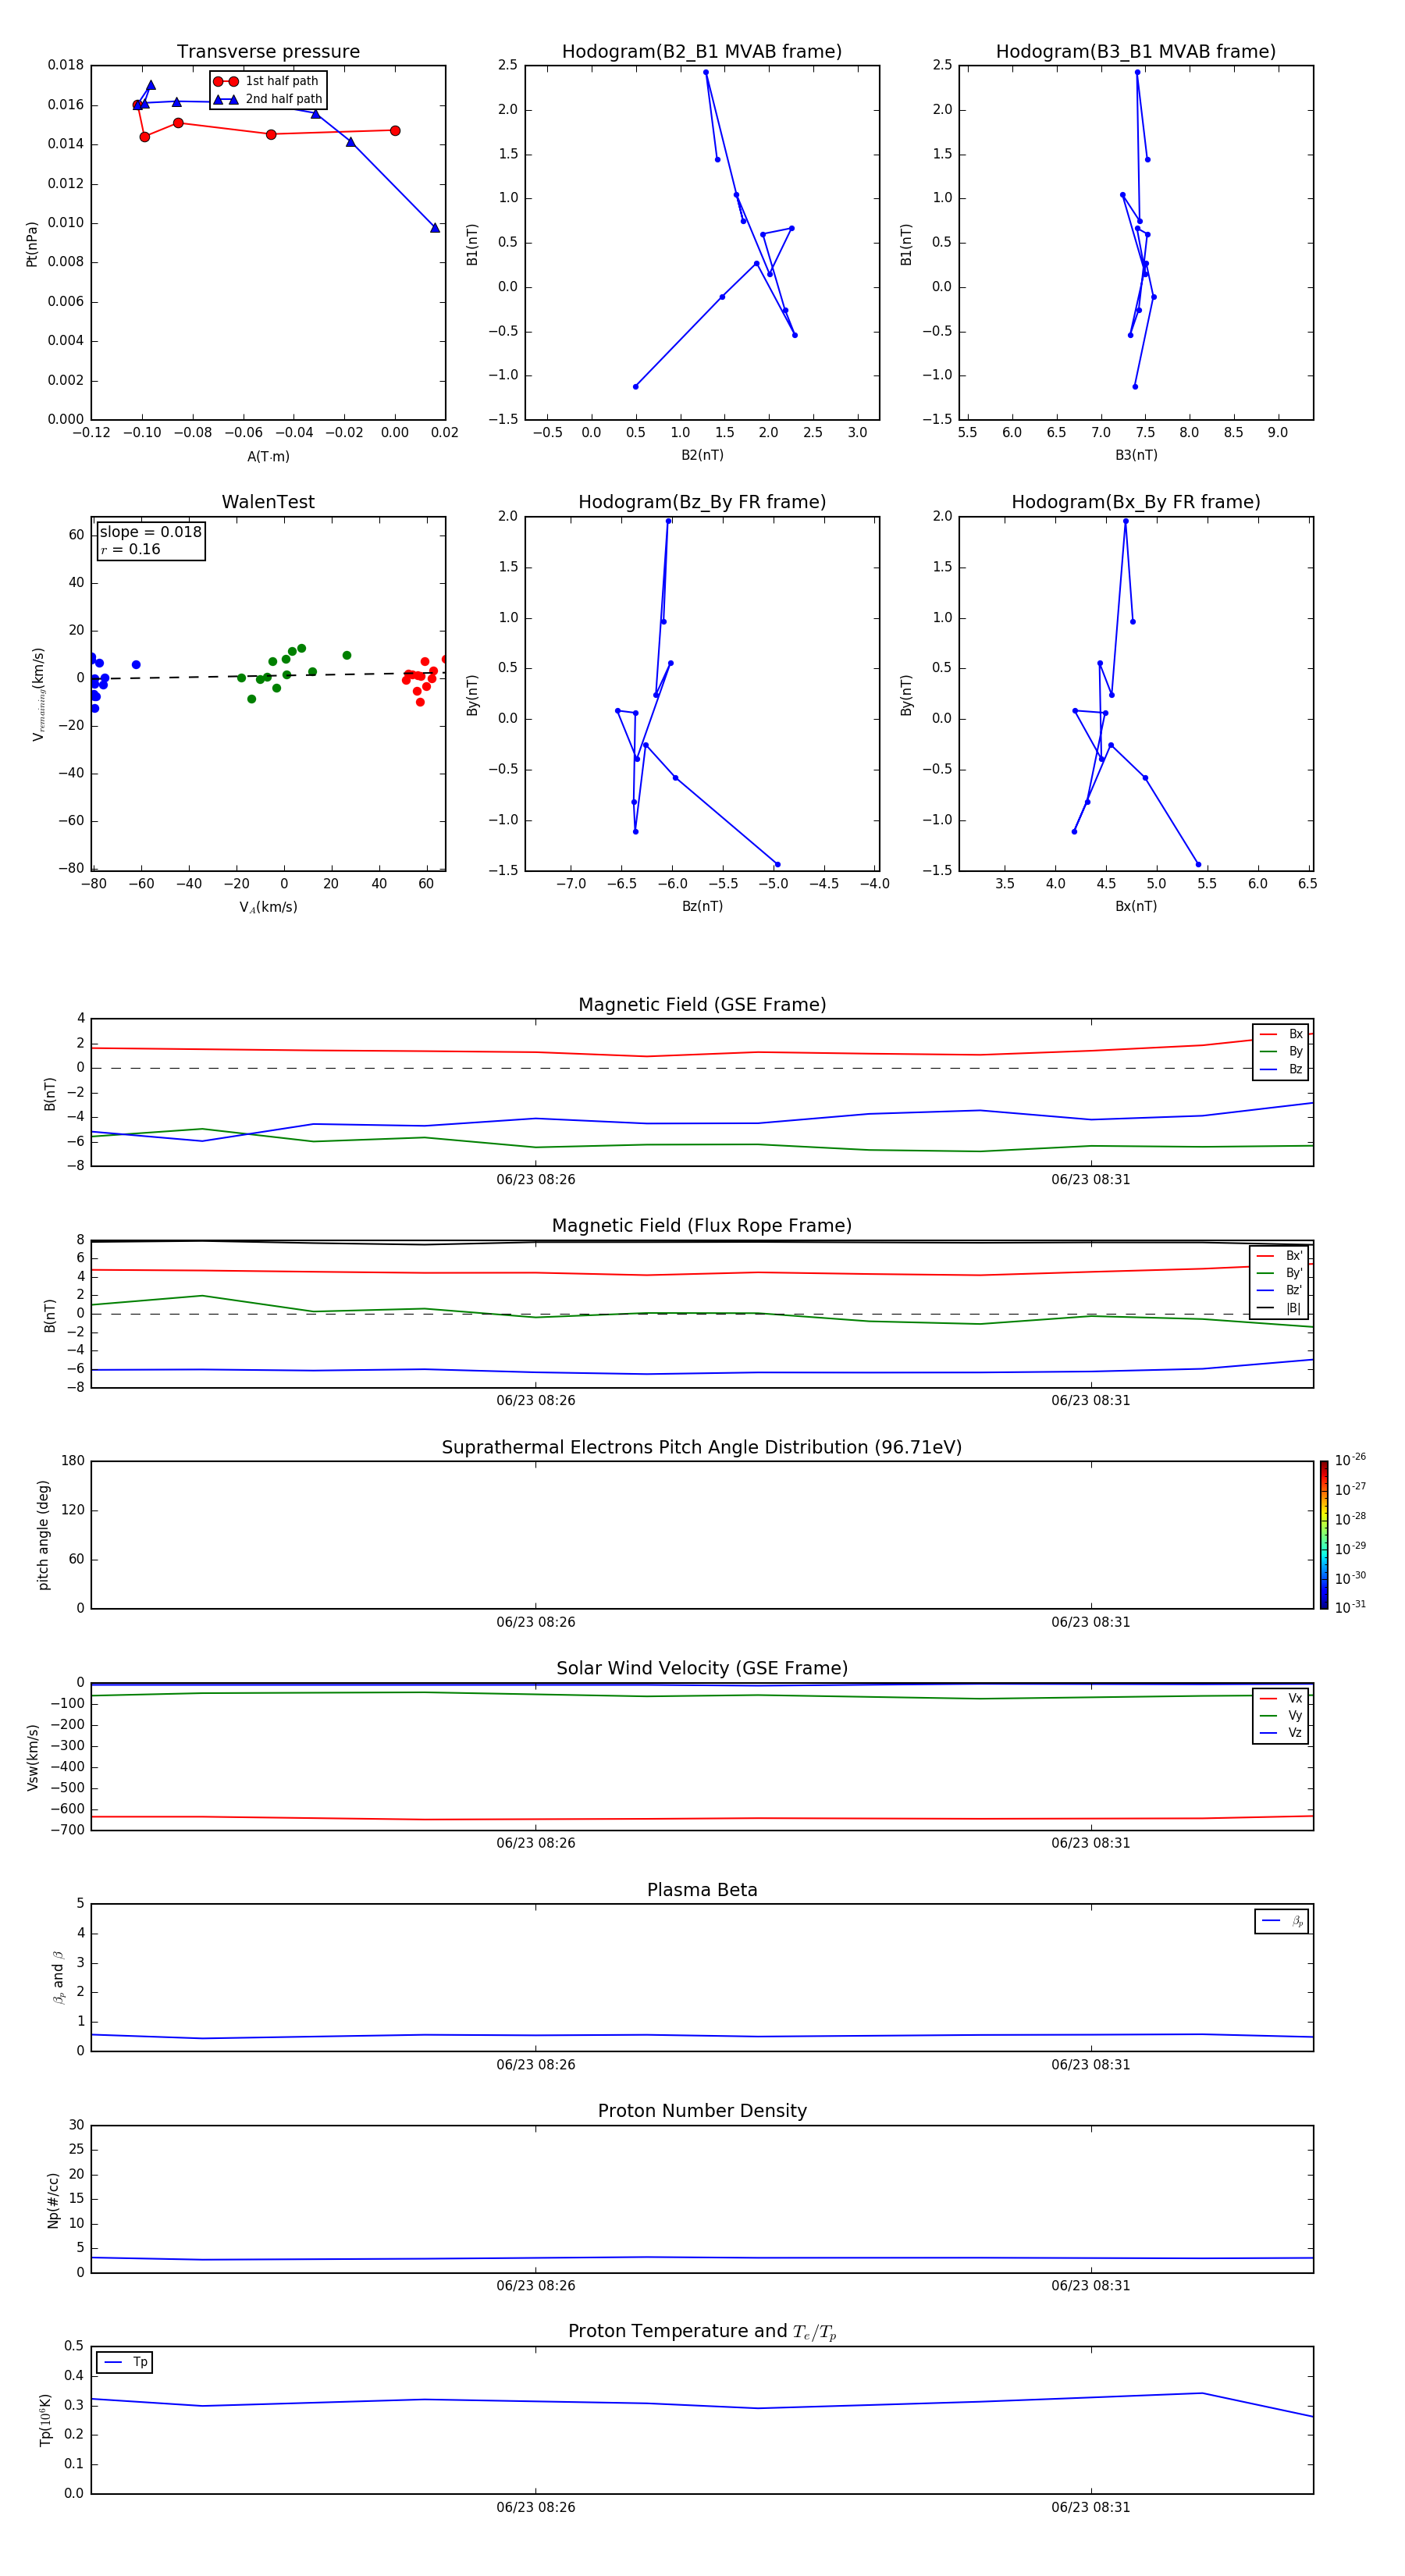The width and height of the screenshot is (1405, 2576).
Task: Click the 'Bx(nT)' x-axis label
Action: click(1136, 906)
